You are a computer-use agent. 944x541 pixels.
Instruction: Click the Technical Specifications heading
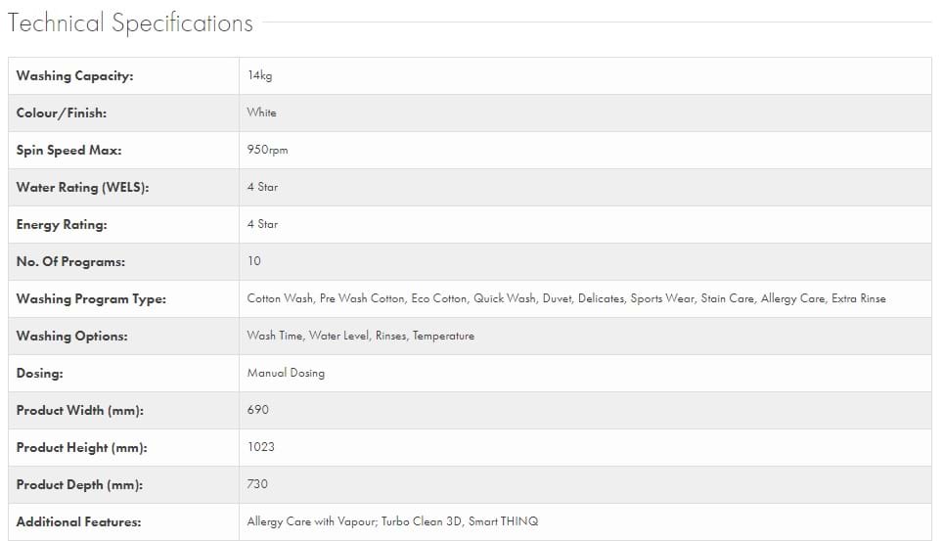click(130, 23)
